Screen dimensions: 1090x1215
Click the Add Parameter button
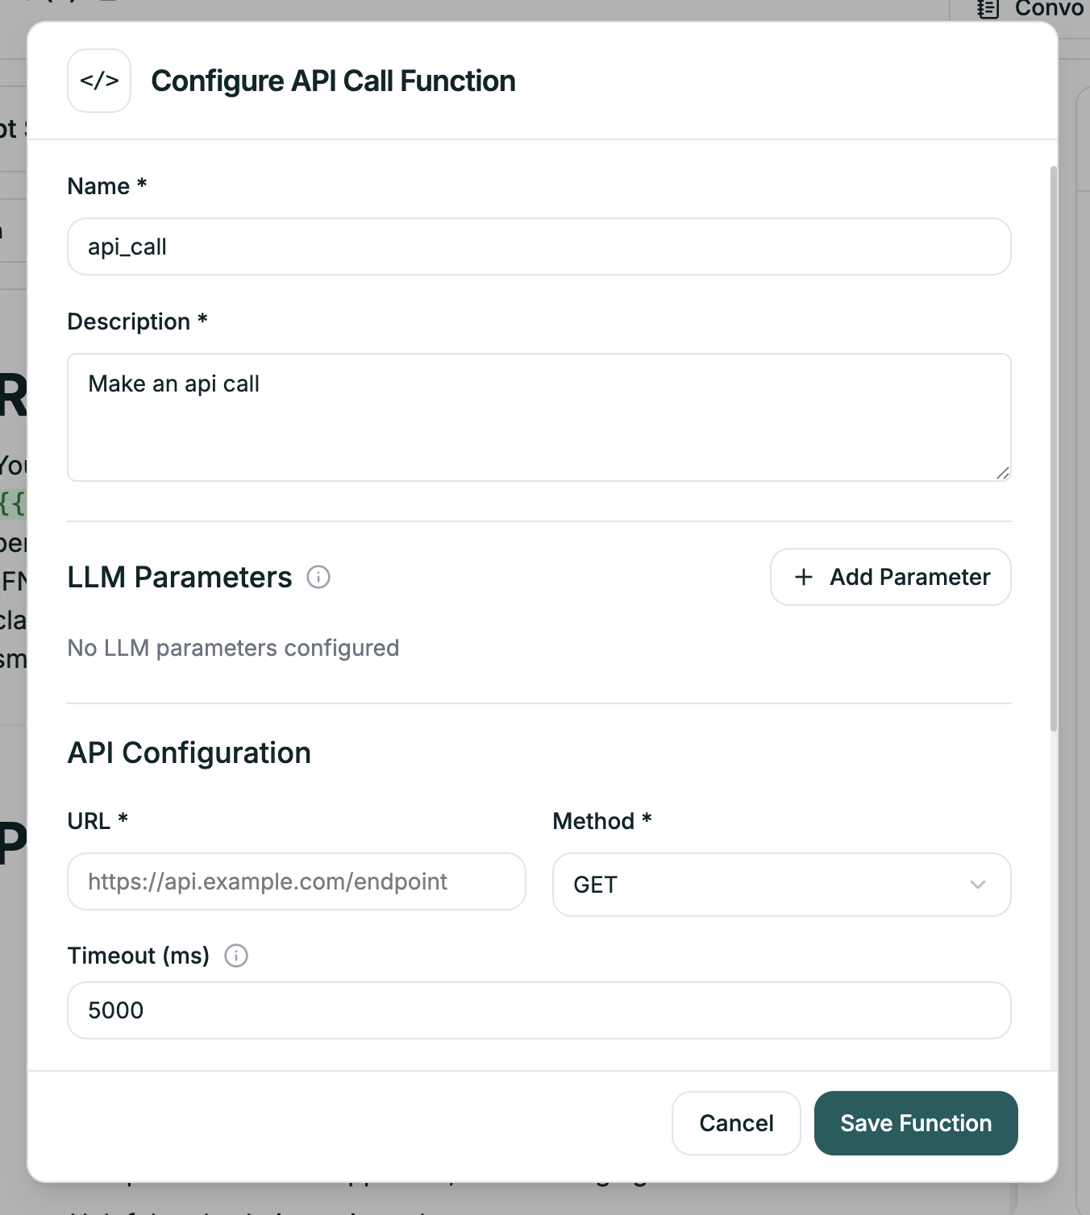click(x=890, y=577)
